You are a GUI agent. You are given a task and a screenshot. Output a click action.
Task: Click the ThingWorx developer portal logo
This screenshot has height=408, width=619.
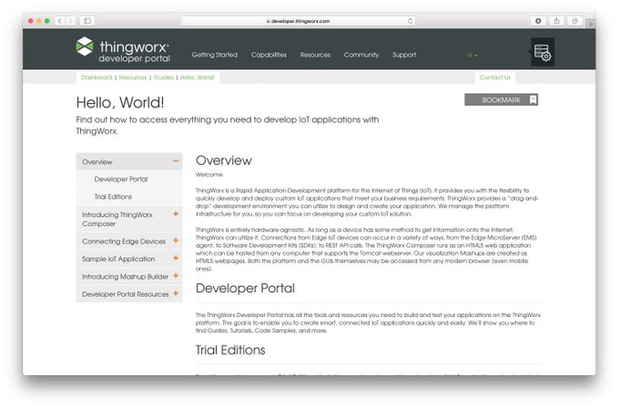click(x=123, y=50)
